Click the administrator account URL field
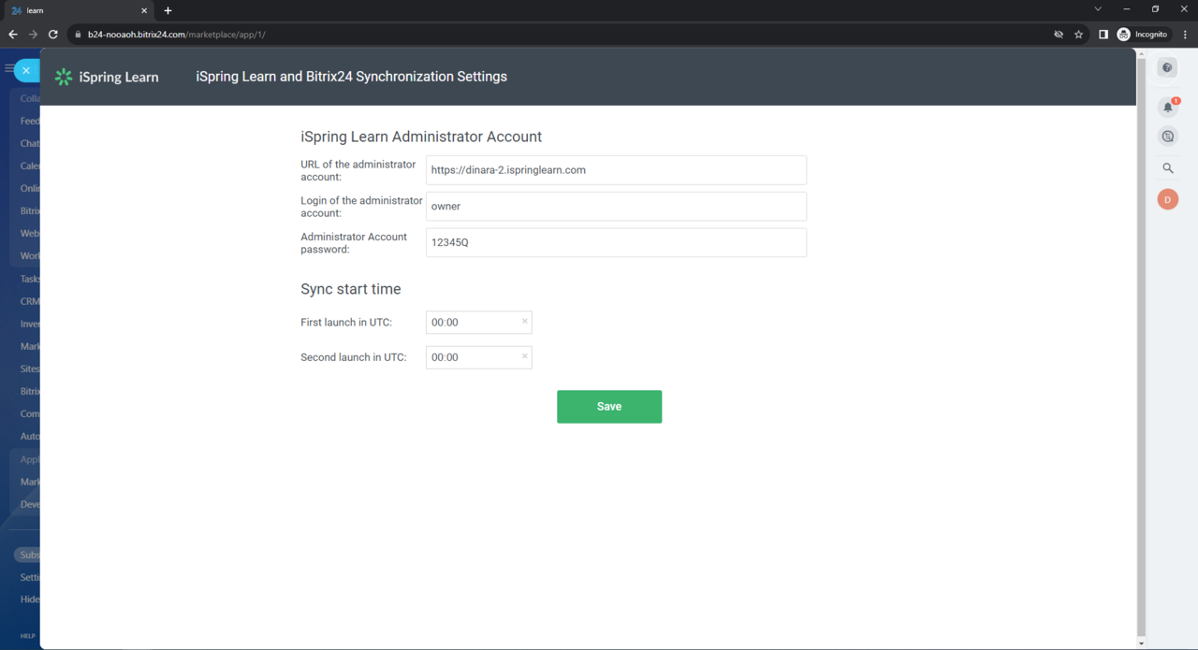 click(x=616, y=170)
